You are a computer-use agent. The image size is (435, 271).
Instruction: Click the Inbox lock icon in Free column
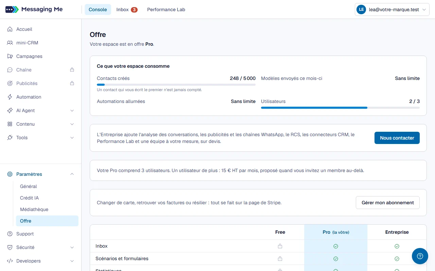tap(280, 246)
